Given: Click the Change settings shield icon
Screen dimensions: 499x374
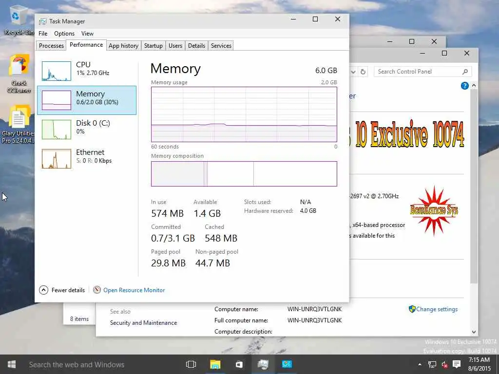Looking at the screenshot, I should click(412, 309).
